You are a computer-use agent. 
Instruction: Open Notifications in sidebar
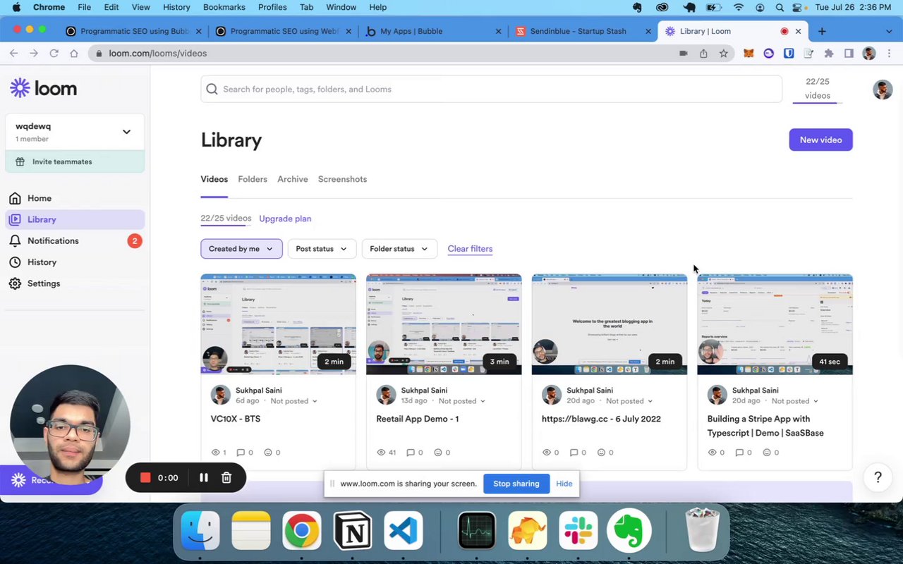[x=53, y=240]
